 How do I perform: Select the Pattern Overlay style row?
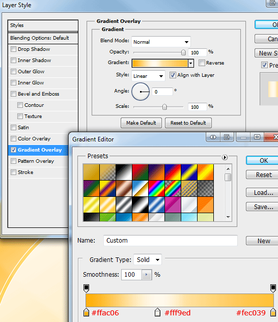39,161
